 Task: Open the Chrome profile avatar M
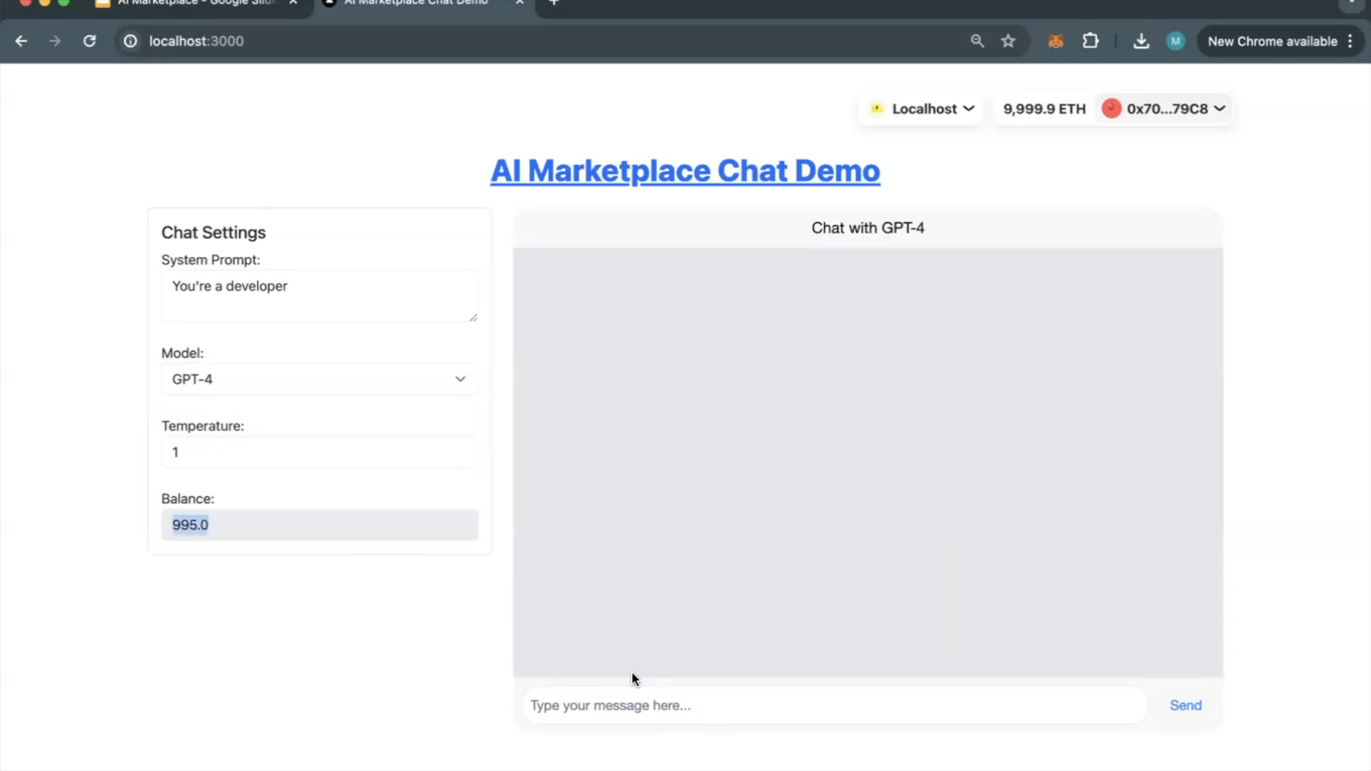point(1175,41)
